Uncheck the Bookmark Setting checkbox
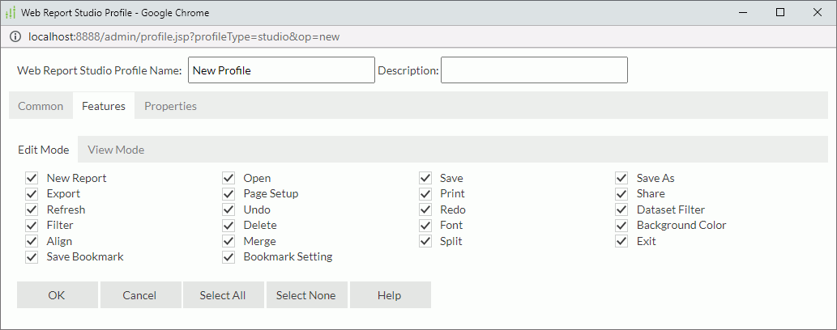The image size is (837, 330). [229, 257]
